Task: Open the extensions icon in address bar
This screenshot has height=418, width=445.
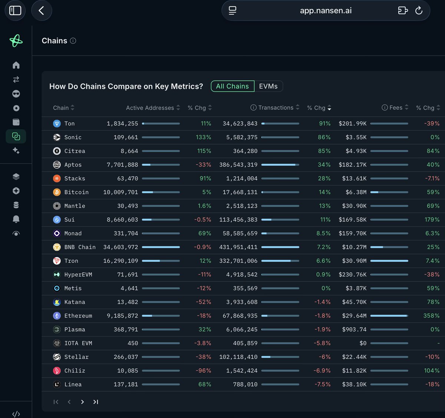Action: tap(403, 10)
